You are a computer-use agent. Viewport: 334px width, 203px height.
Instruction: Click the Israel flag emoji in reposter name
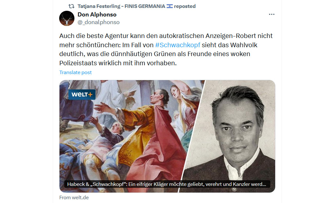coord(170,6)
